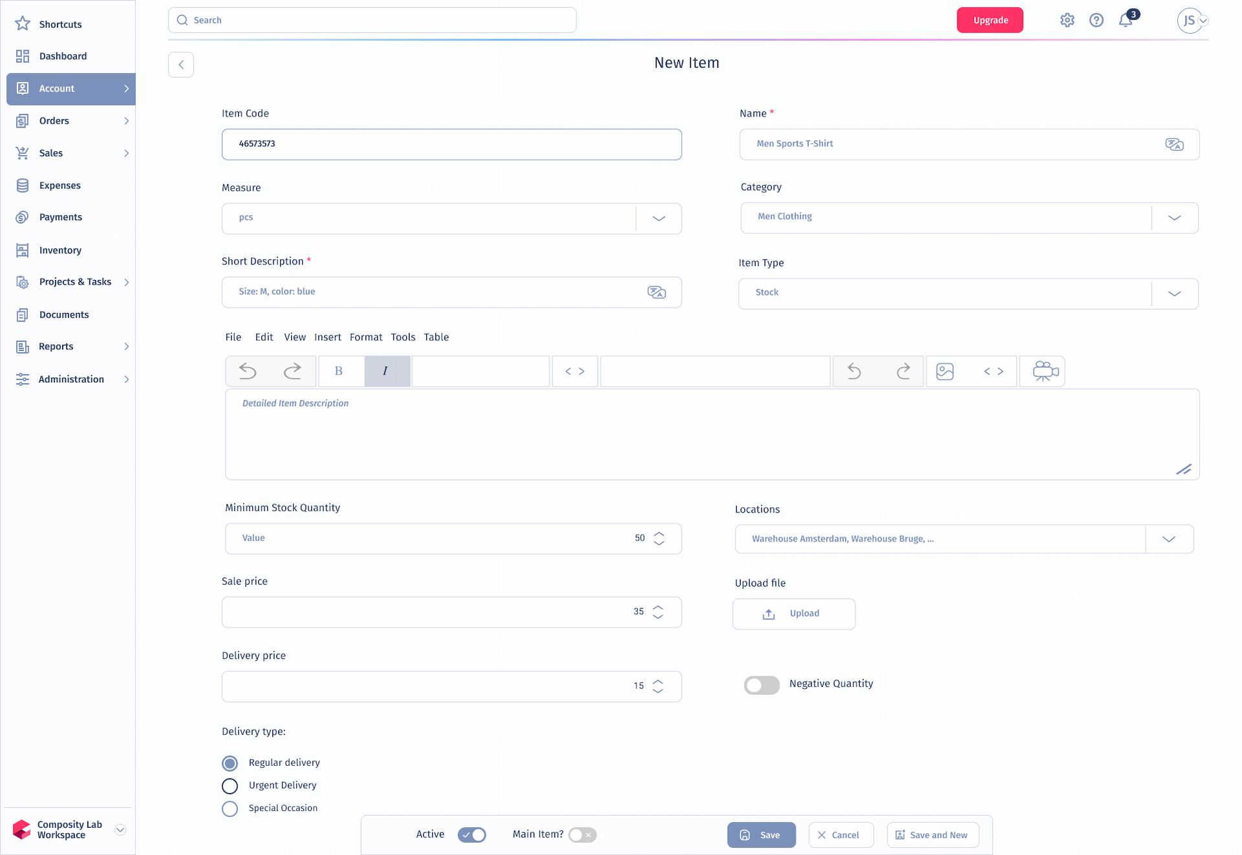Image resolution: width=1242 pixels, height=855 pixels.
Task: Click the italic formatting icon
Action: click(385, 370)
